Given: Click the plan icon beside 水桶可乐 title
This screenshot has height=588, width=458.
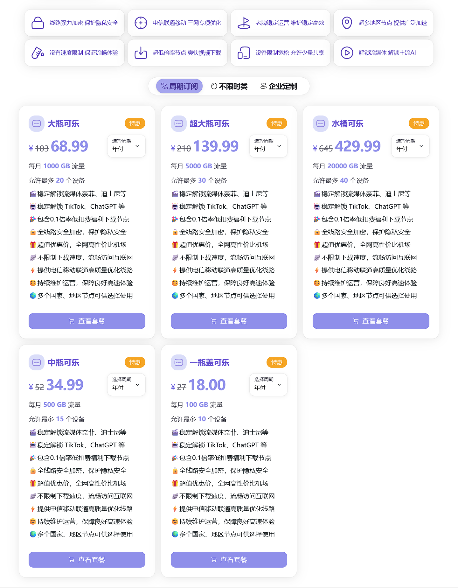Looking at the screenshot, I should pos(321,124).
